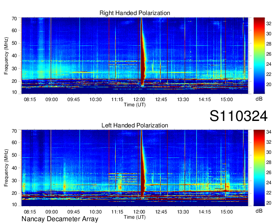Click the 08:15 tick under the bottom plot

click(30, 212)
